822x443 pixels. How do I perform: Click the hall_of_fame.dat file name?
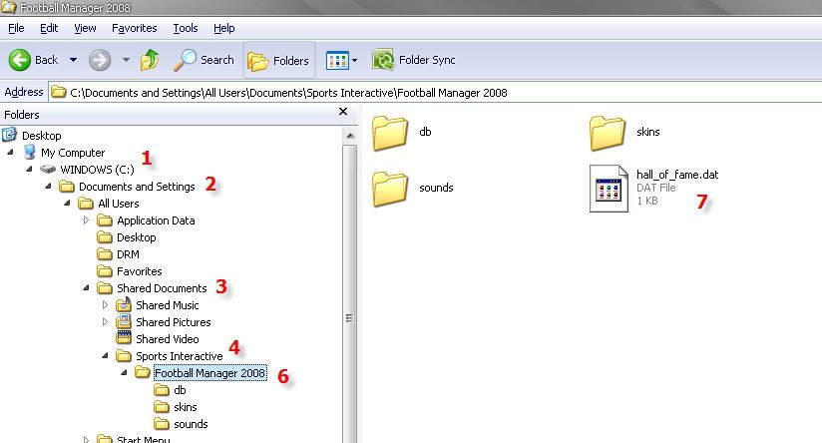click(677, 175)
